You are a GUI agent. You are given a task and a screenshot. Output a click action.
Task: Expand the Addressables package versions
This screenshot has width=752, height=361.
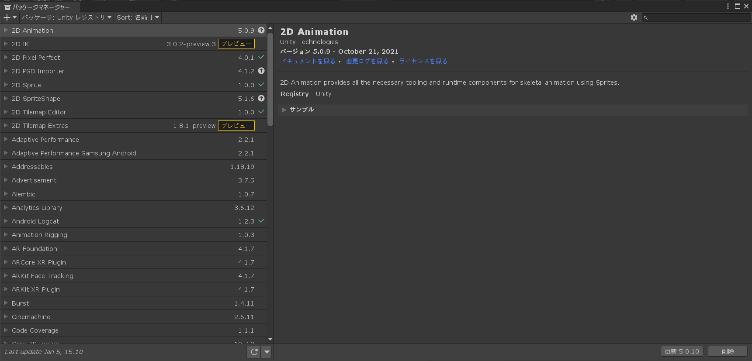[6, 166]
